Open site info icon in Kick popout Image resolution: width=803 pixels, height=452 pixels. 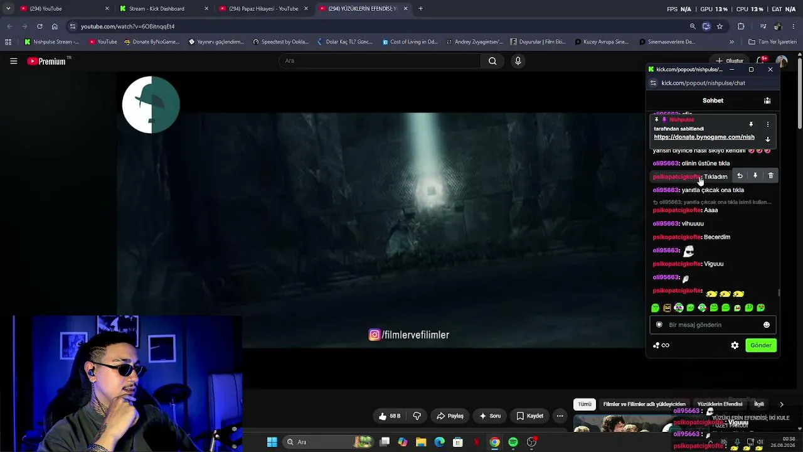[653, 83]
